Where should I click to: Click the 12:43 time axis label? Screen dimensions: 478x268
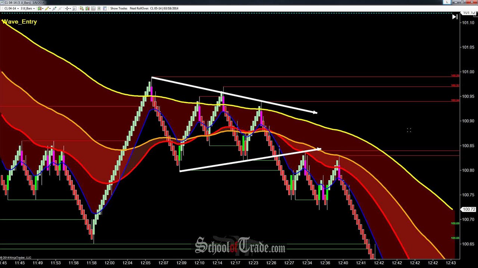[x=451, y=263]
